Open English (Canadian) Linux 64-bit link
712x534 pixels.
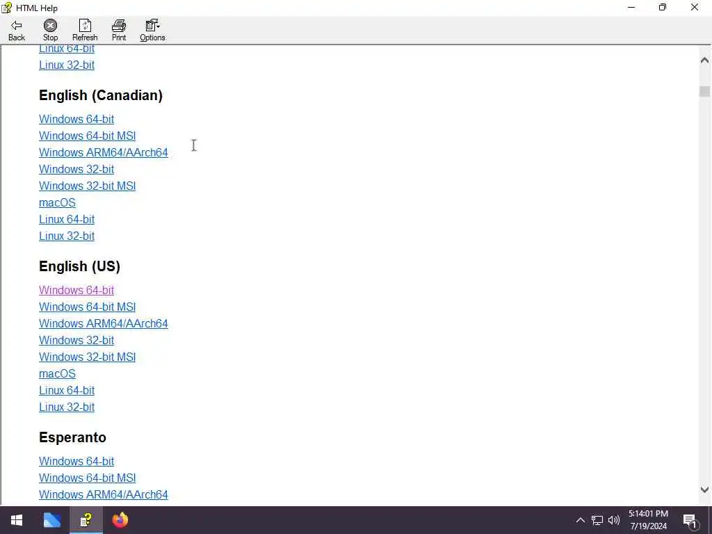pyautogui.click(x=67, y=219)
